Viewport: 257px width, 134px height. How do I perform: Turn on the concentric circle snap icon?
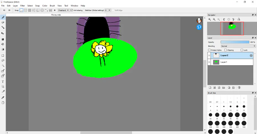point(42,10)
